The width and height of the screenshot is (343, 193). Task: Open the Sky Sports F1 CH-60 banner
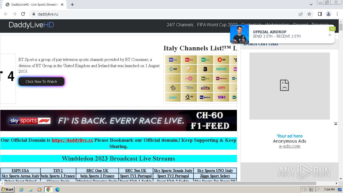[x=118, y=120]
